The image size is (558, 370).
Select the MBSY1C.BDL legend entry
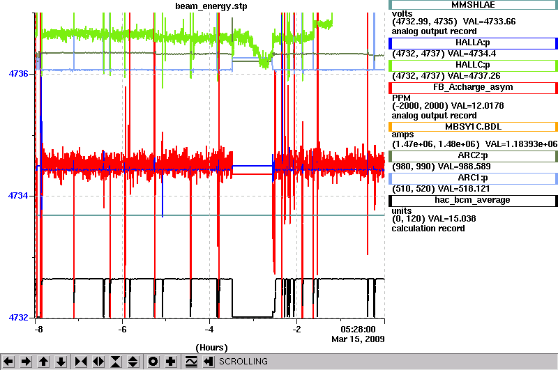[x=473, y=127]
